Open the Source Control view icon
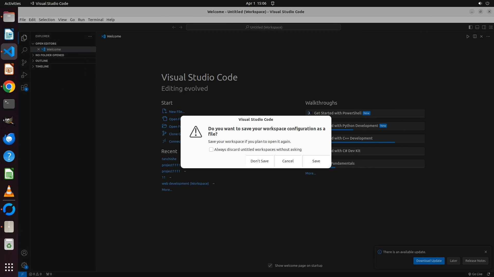 [24, 62]
